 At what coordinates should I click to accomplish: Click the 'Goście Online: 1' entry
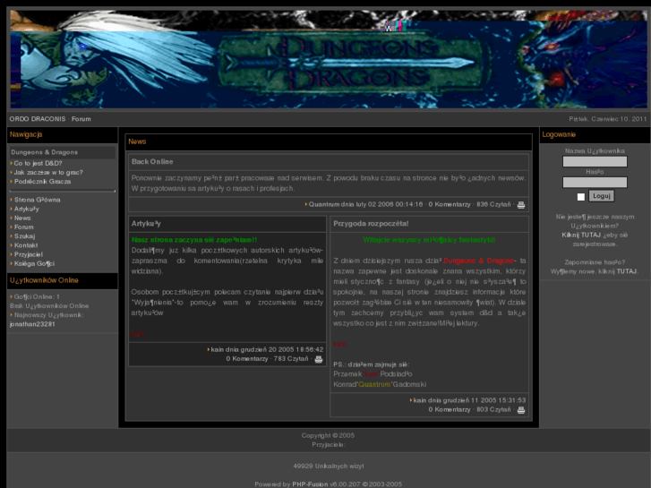tap(37, 297)
